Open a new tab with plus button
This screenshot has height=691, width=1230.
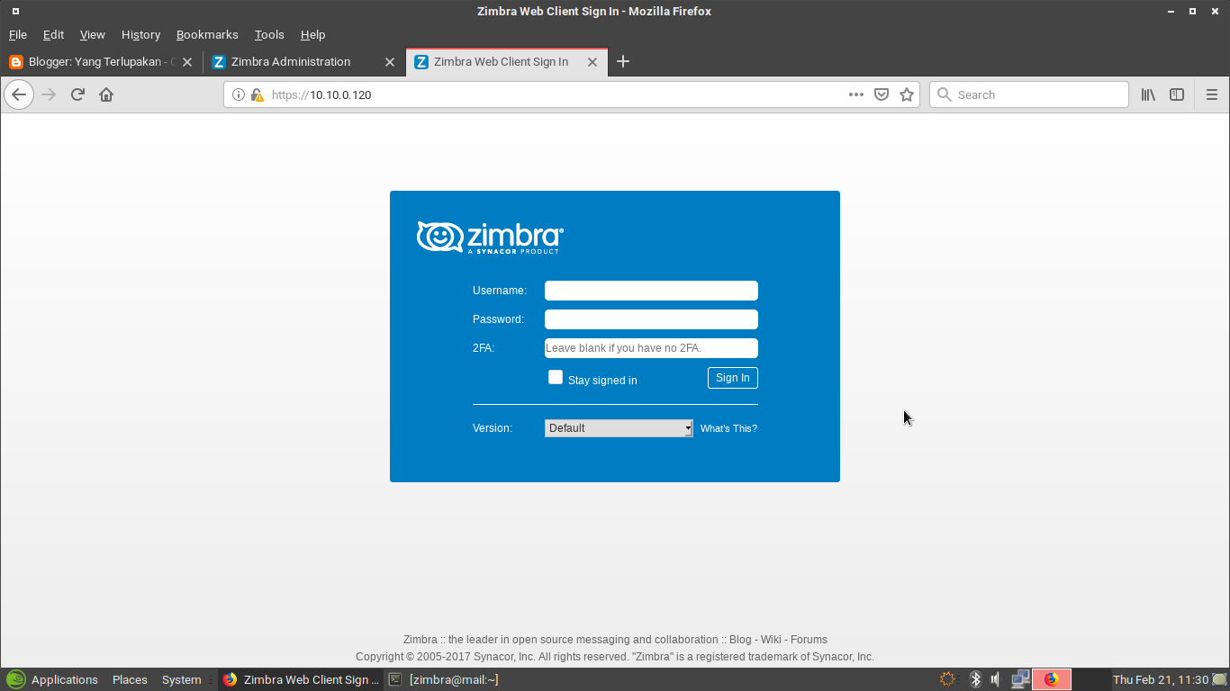click(623, 61)
